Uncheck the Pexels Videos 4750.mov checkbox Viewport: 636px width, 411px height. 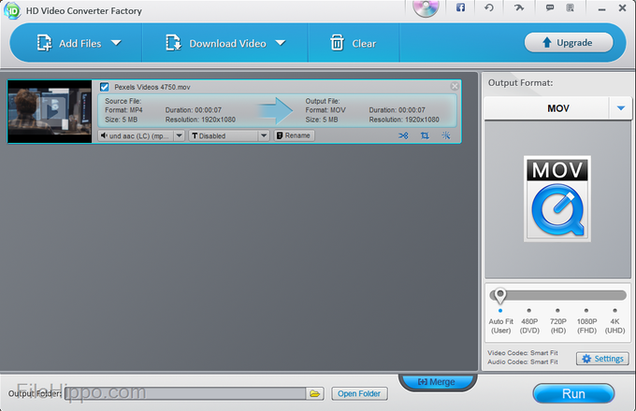[x=104, y=87]
